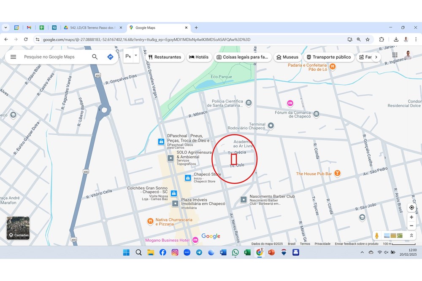Screen dimensions: 422x281
Task: View site information icon in address bar
Action: (x=38, y=40)
